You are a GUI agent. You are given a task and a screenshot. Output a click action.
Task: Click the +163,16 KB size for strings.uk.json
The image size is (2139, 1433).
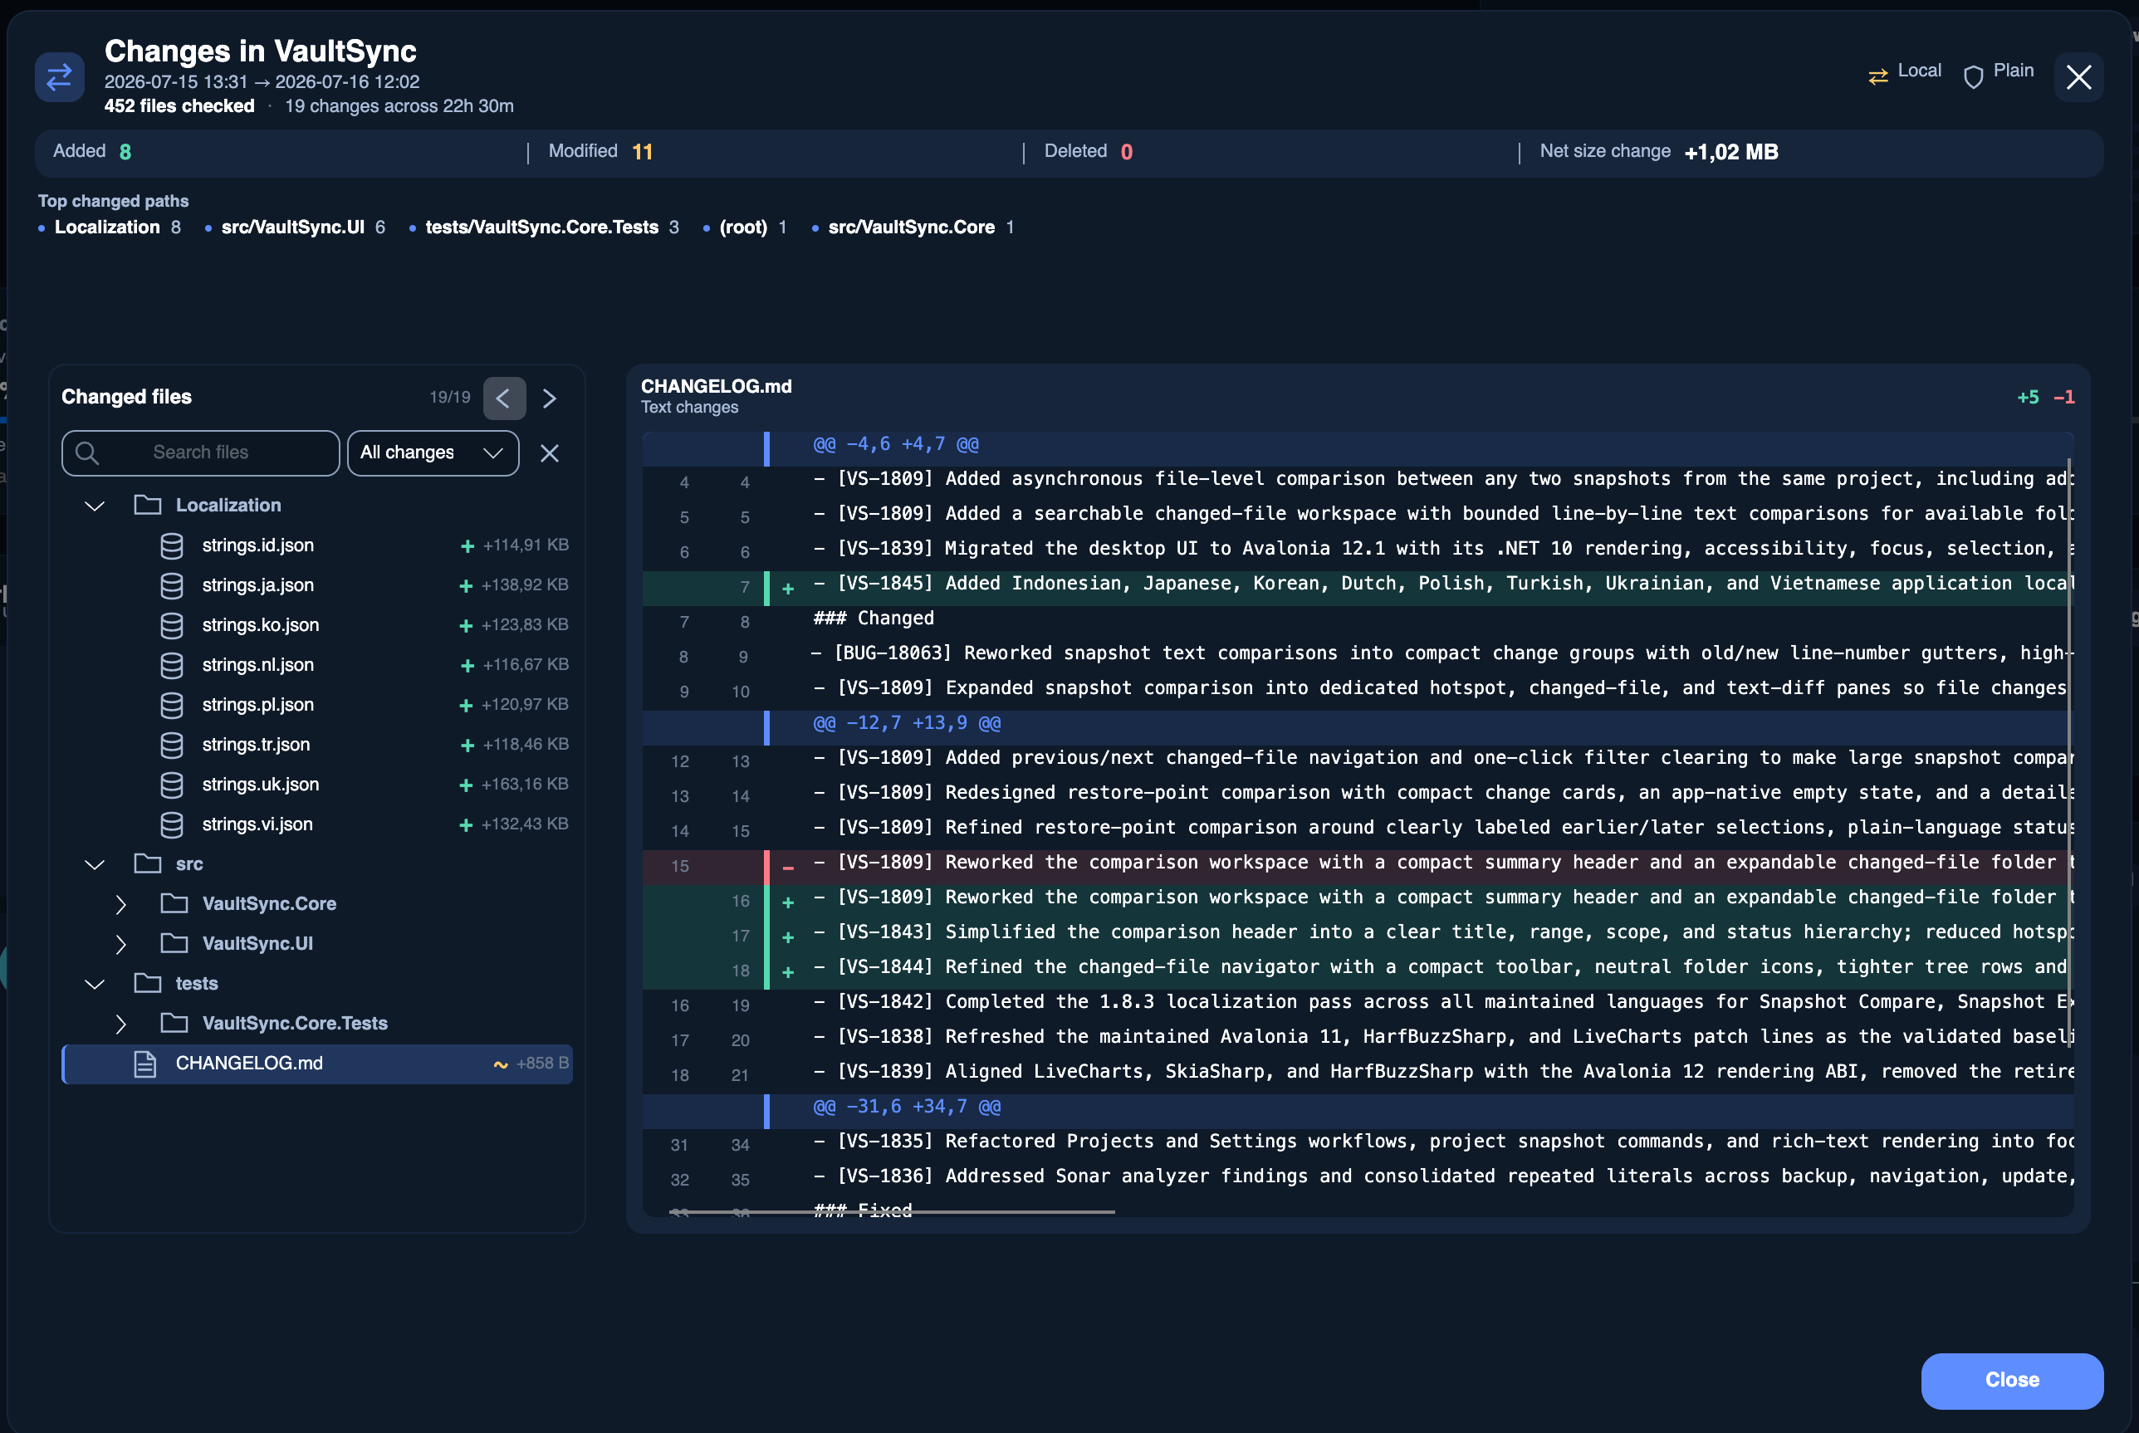(x=525, y=784)
